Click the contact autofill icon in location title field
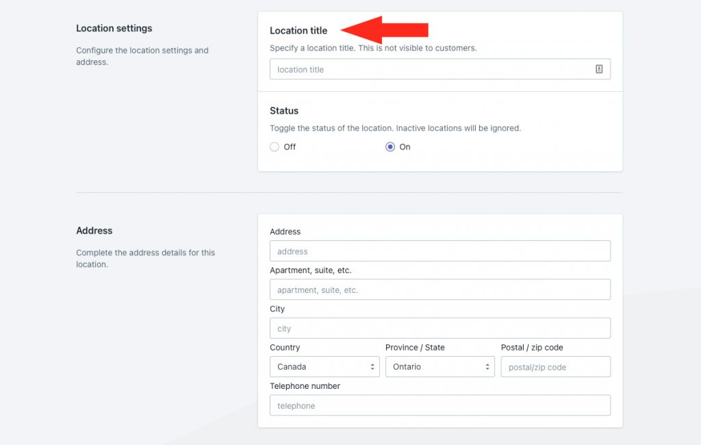The height and width of the screenshot is (445, 701). coord(598,69)
